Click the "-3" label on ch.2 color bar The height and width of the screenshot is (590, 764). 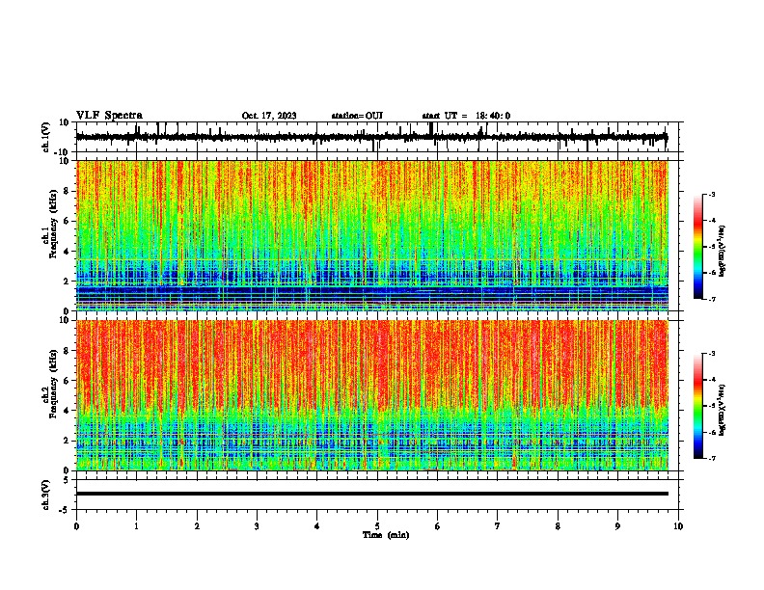tap(712, 354)
